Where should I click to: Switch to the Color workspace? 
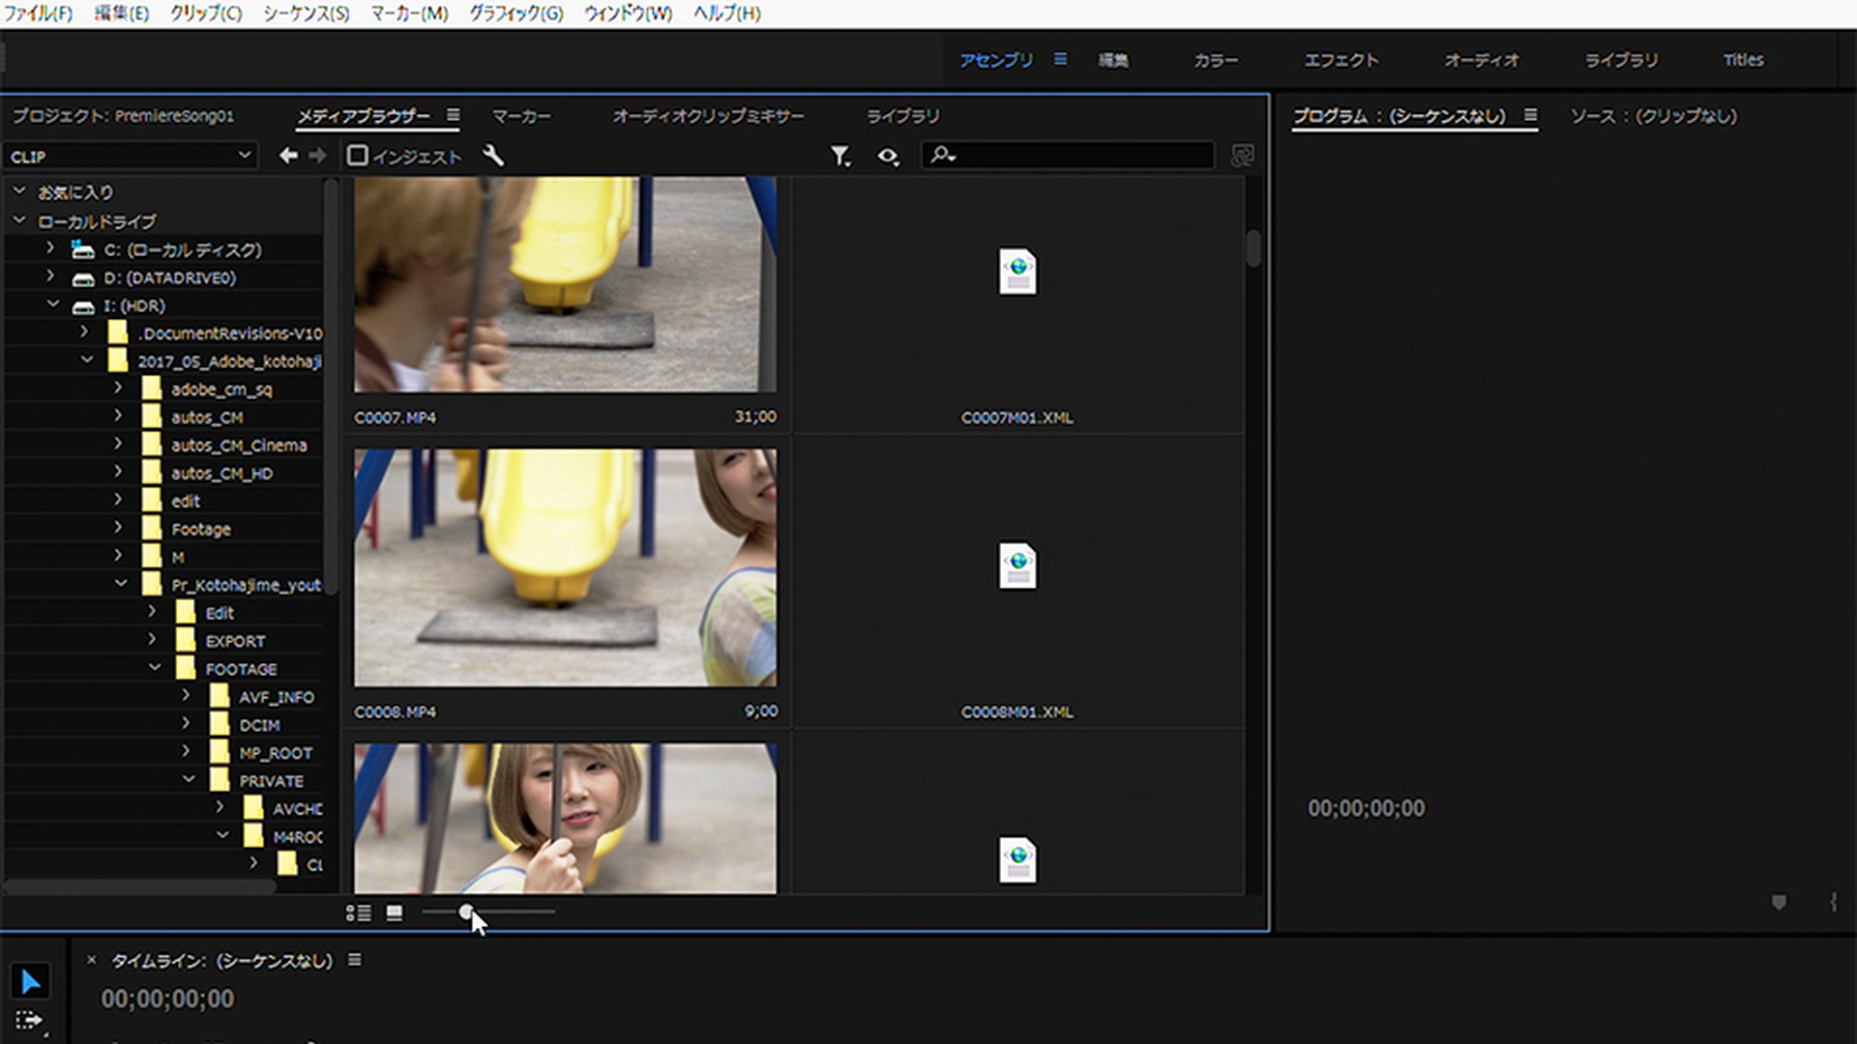click(1215, 60)
